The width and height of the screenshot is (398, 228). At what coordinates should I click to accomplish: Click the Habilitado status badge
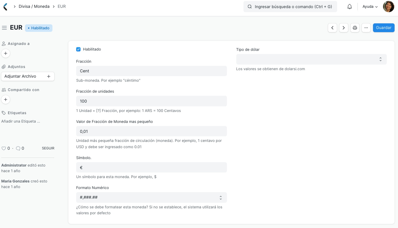coord(39,28)
